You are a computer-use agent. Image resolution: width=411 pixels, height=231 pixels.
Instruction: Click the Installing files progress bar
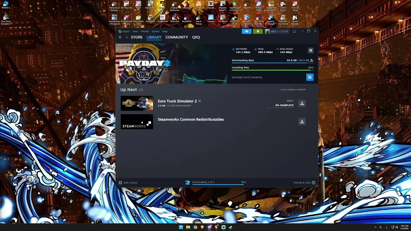[273, 70]
